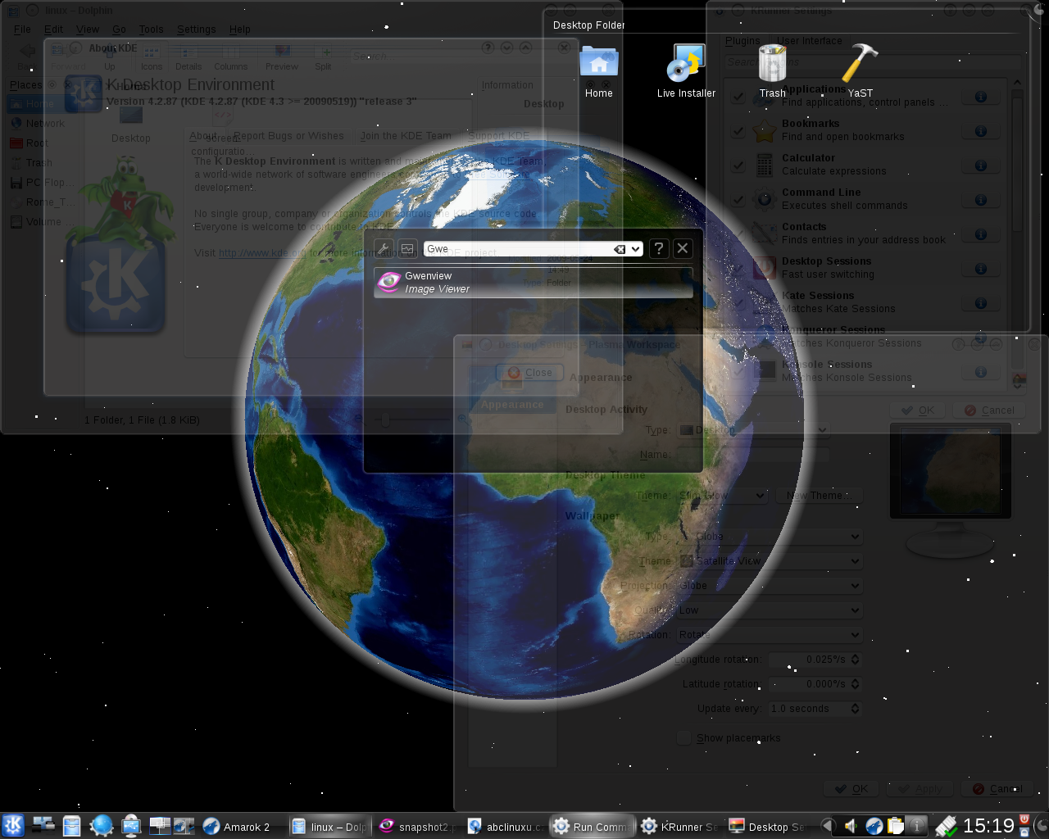Click Close in the About KDE dialog
The width and height of the screenshot is (1049, 839).
[x=529, y=373]
